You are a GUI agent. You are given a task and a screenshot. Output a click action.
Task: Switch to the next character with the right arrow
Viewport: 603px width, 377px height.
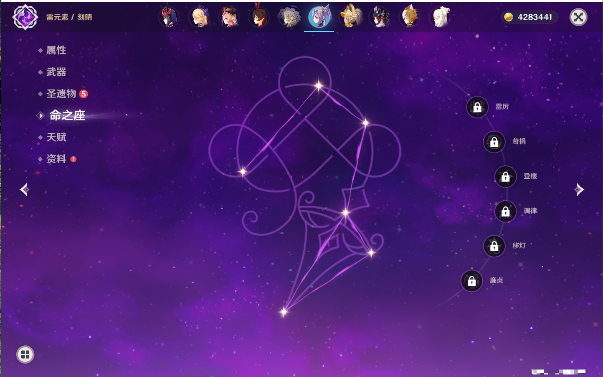pos(579,190)
